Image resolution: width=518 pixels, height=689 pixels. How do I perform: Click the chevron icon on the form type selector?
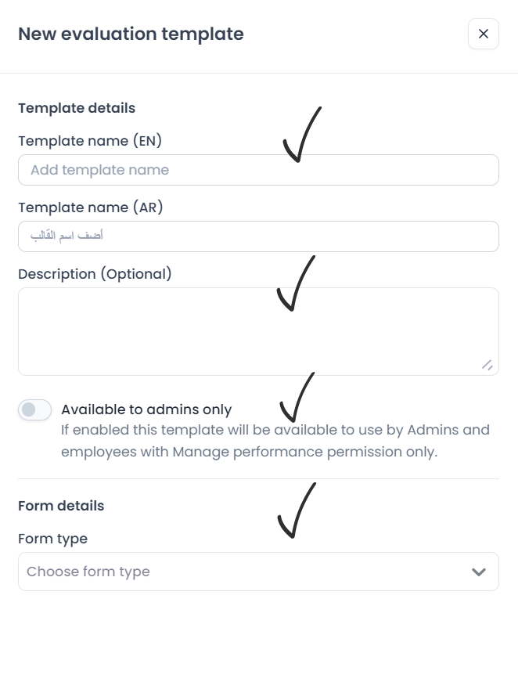click(479, 572)
